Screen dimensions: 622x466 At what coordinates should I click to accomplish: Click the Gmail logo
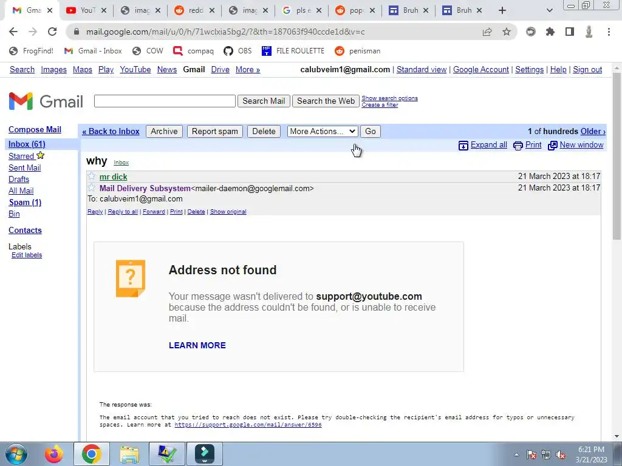tap(46, 101)
